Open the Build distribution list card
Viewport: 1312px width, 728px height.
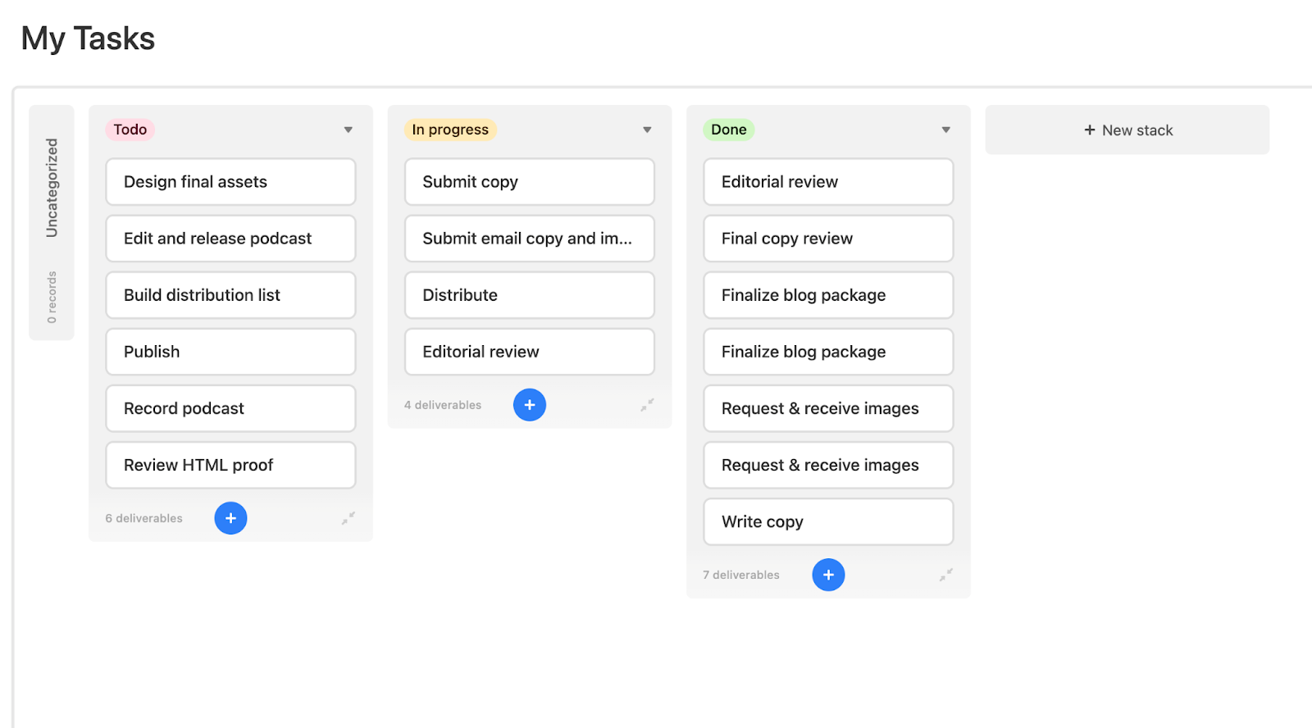tap(230, 295)
